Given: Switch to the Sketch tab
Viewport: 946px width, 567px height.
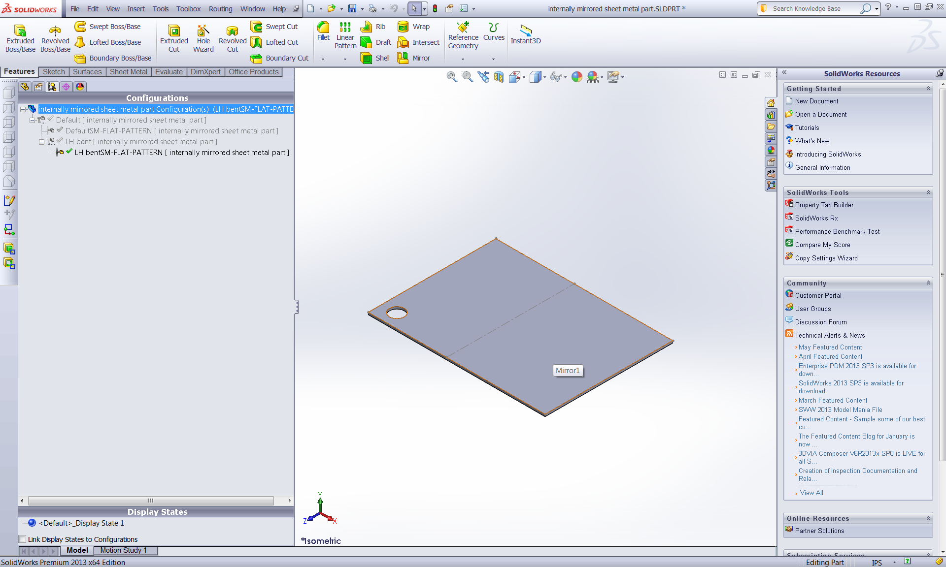Looking at the screenshot, I should tap(54, 72).
